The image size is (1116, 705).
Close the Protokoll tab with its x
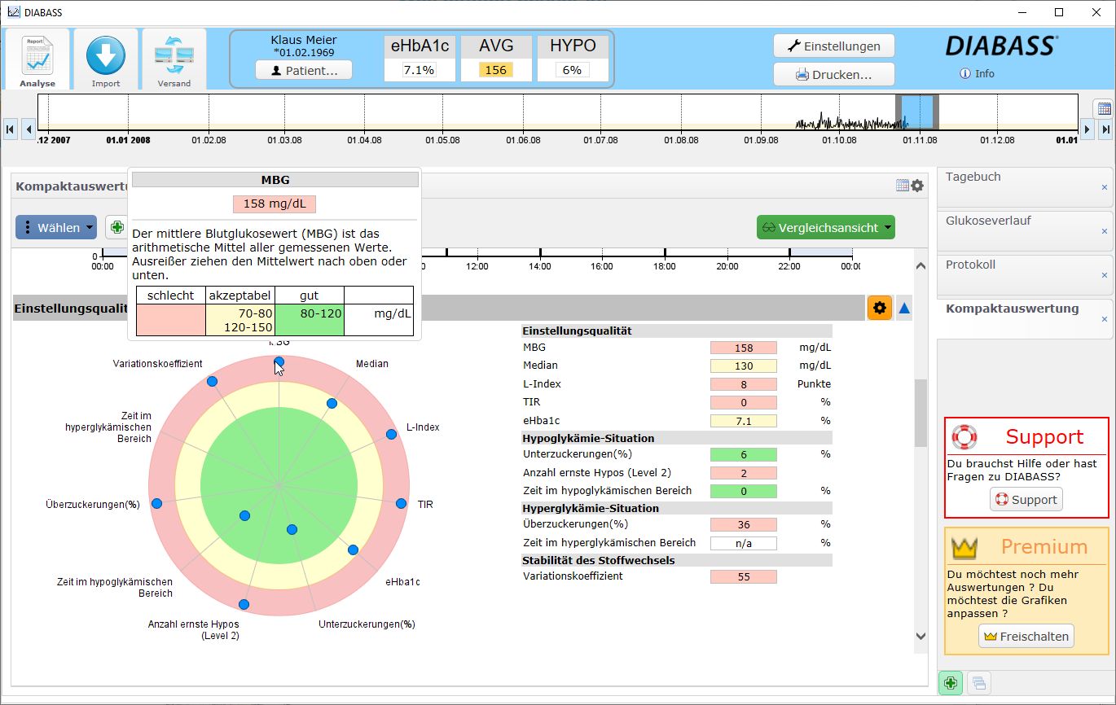click(1105, 275)
